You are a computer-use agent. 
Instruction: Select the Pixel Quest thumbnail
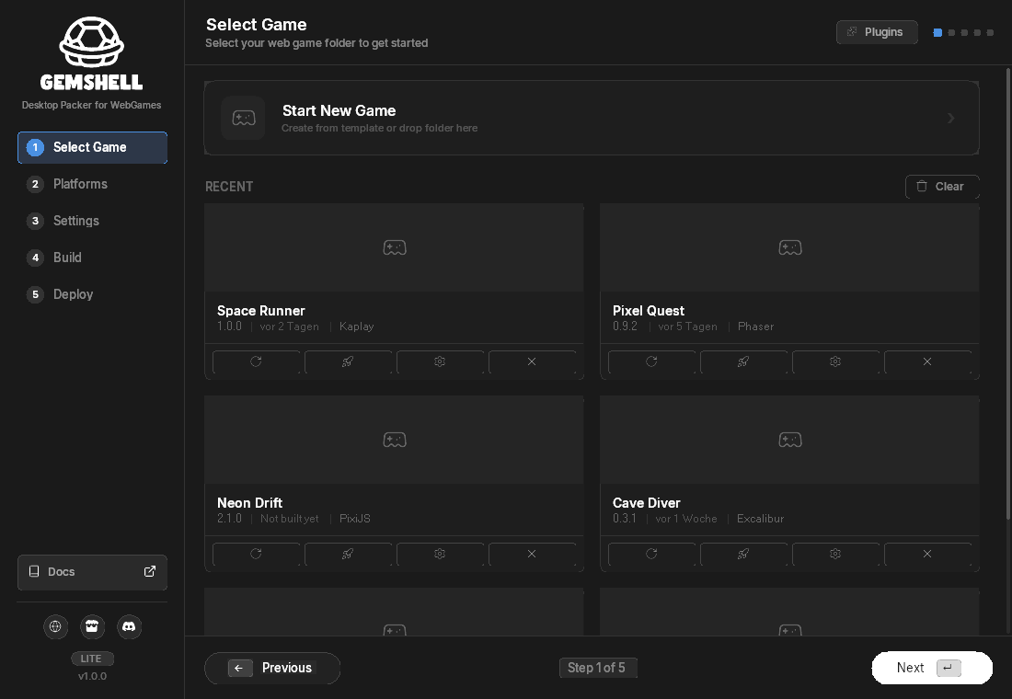(x=790, y=247)
